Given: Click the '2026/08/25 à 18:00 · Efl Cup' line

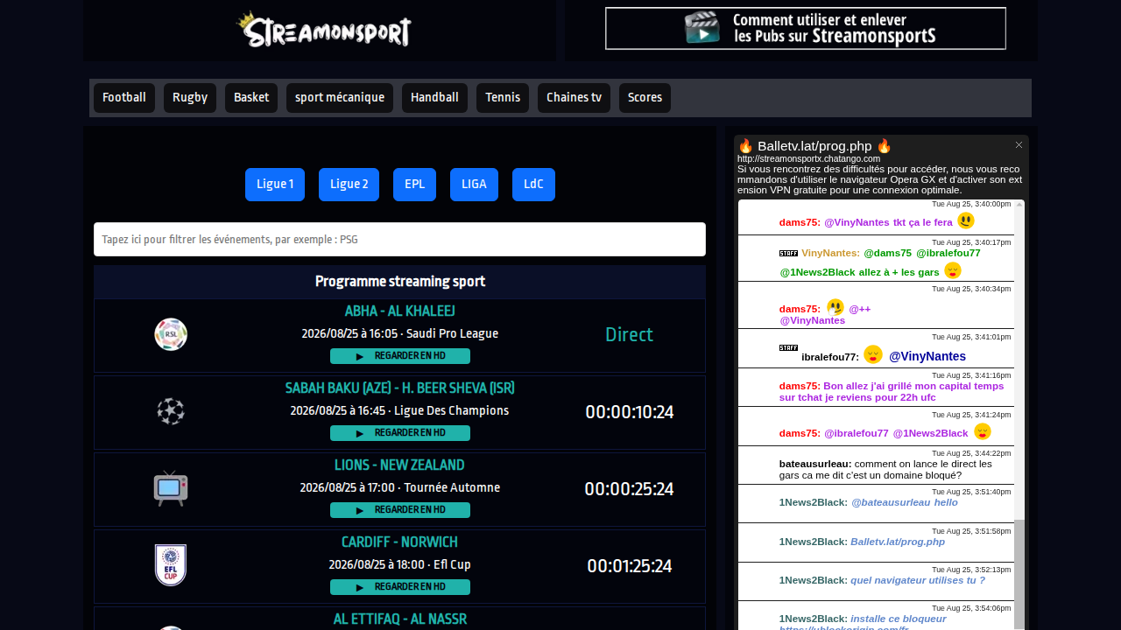Looking at the screenshot, I should pyautogui.click(x=399, y=564).
